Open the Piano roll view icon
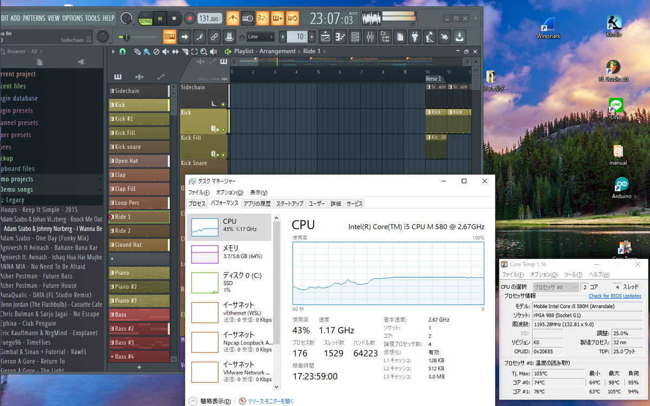This screenshot has width=650, height=406. click(x=340, y=37)
